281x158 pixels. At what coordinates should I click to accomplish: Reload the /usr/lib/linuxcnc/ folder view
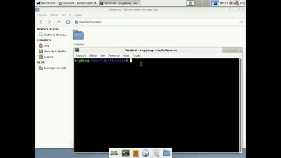(x=241, y=22)
